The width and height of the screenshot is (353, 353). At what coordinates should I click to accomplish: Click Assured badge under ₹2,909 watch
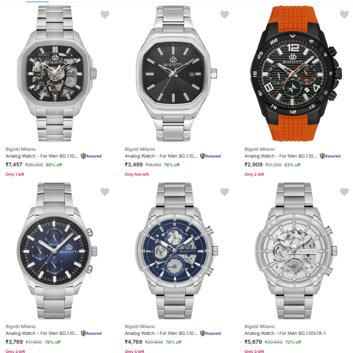[330, 156]
